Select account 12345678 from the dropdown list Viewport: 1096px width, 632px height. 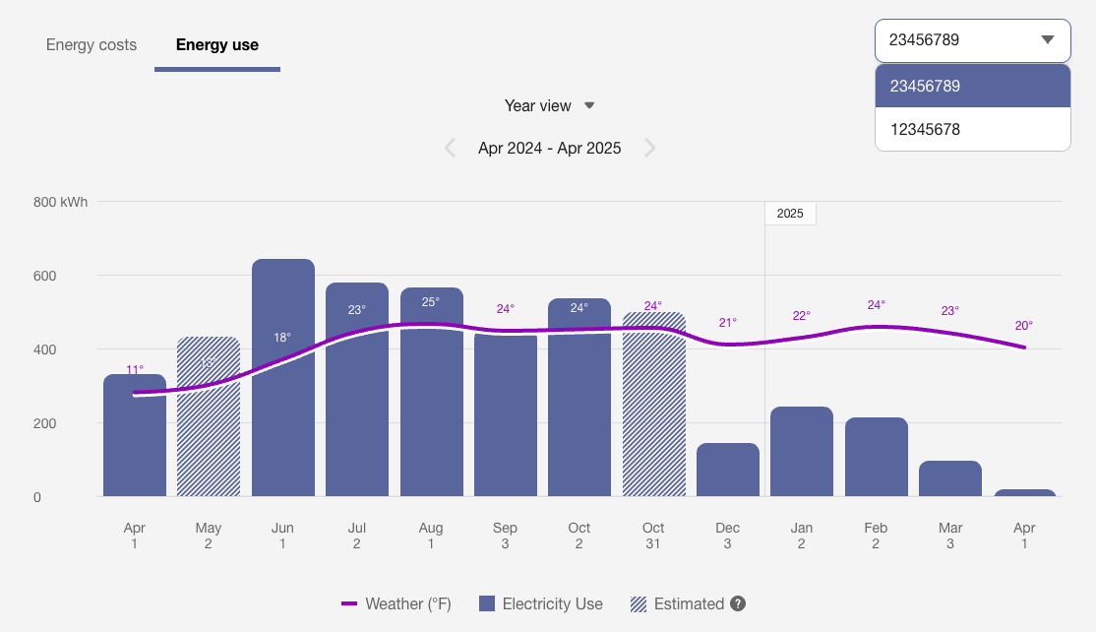tap(972, 129)
